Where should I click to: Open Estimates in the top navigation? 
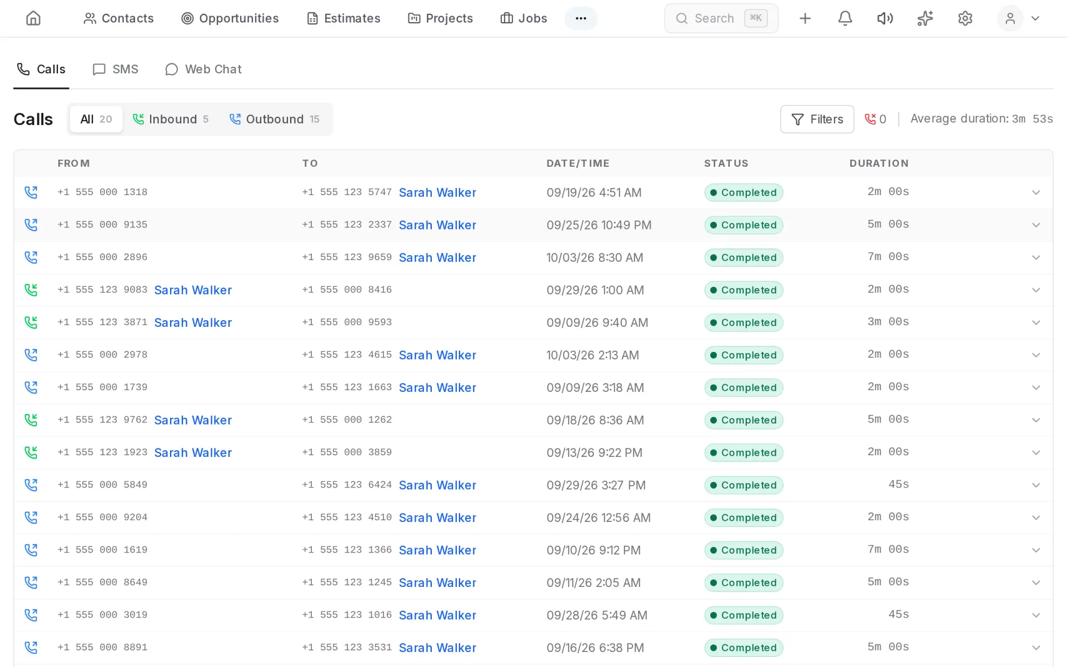coord(343,18)
